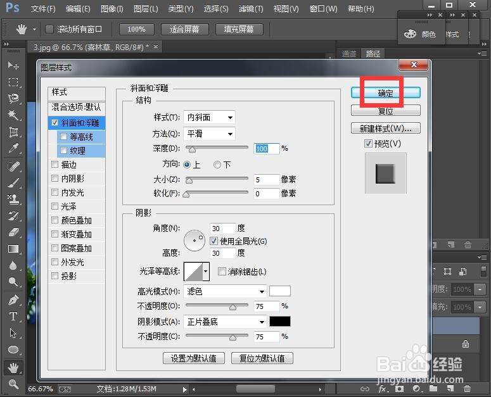This screenshot has height=397, width=491.
Task: Click the black shadow color swatch
Action: pos(279,321)
